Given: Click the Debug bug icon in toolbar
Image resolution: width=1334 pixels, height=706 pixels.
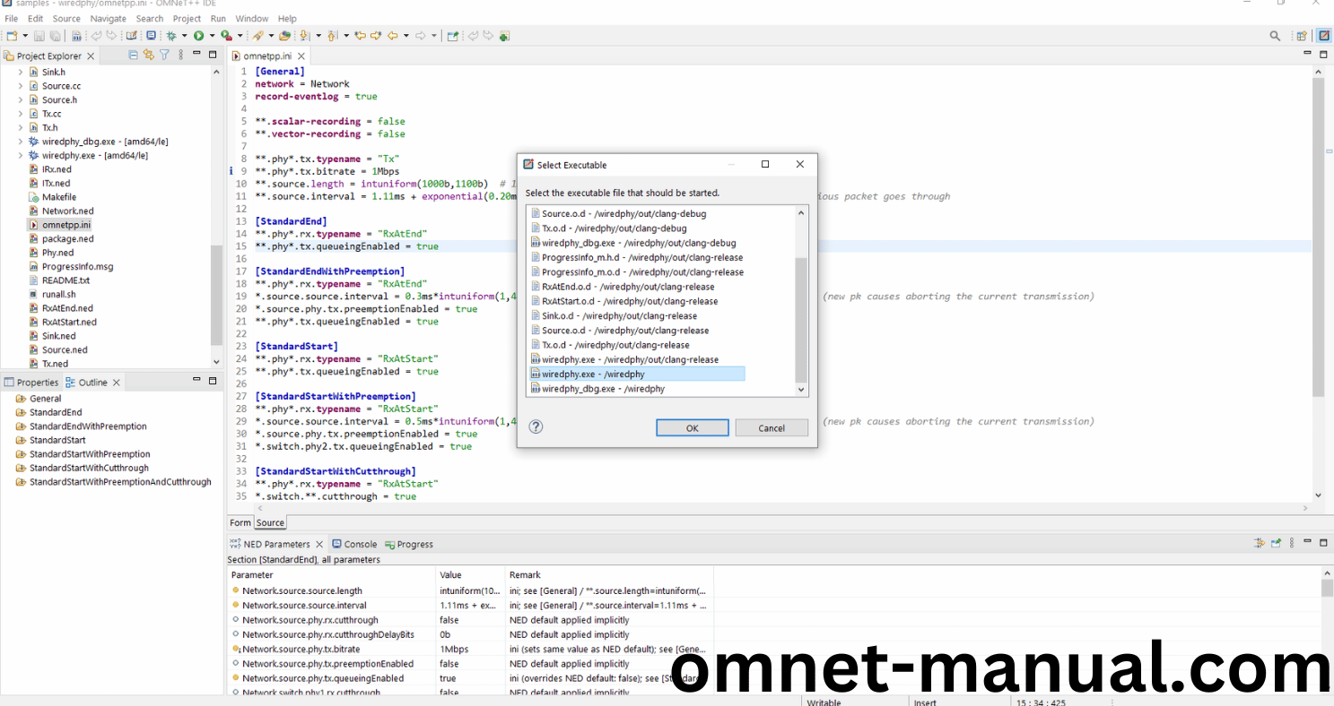Looking at the screenshot, I should (x=170, y=36).
